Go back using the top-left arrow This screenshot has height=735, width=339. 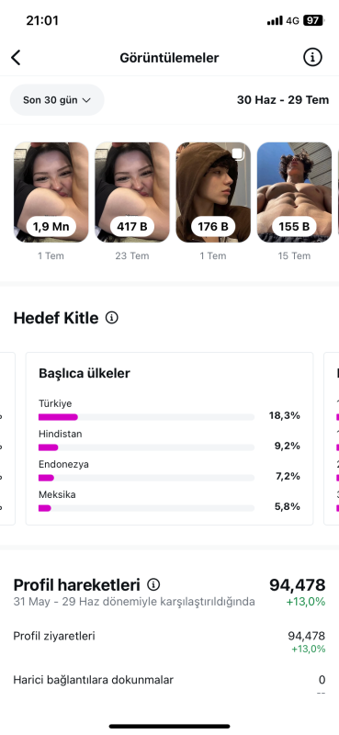[16, 58]
